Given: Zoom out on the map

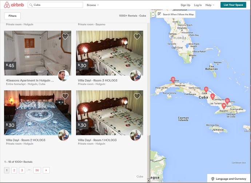Looking at the screenshot, I should tap(153, 16).
